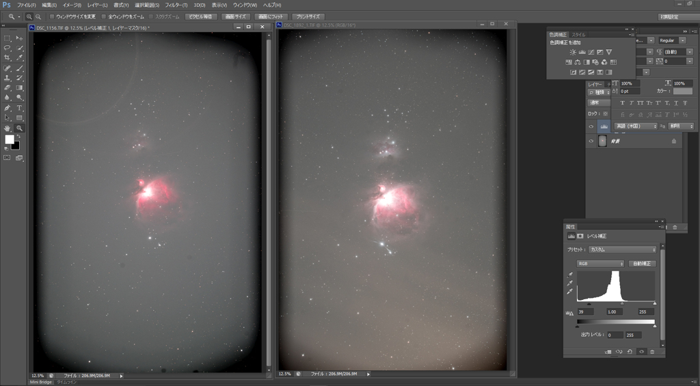
Task: Click the プリントサイズ button
Action: coord(308,16)
